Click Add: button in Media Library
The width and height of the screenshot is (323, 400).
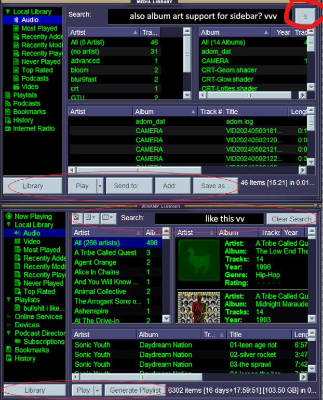pyautogui.click(x=173, y=186)
